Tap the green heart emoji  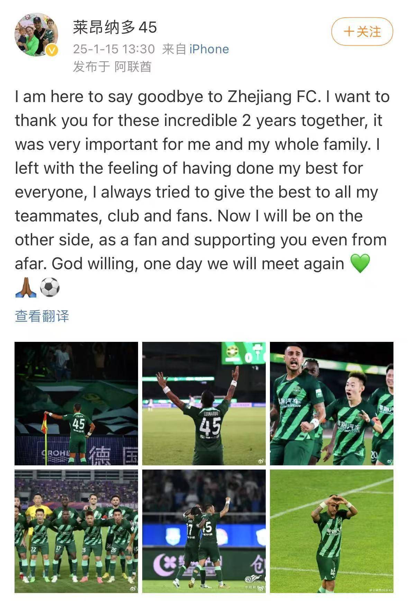coord(360,263)
